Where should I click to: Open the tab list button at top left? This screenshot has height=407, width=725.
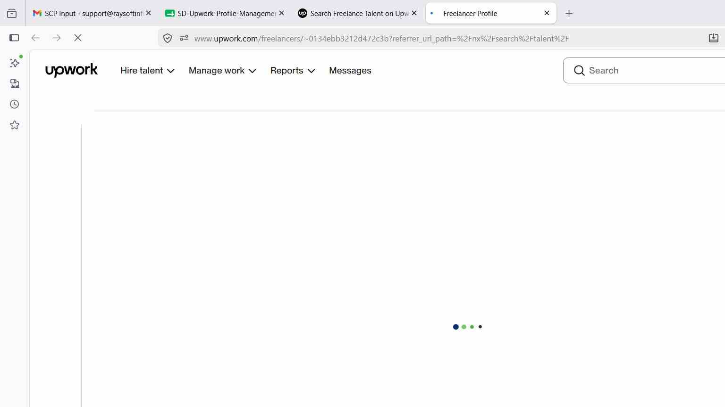click(x=12, y=13)
